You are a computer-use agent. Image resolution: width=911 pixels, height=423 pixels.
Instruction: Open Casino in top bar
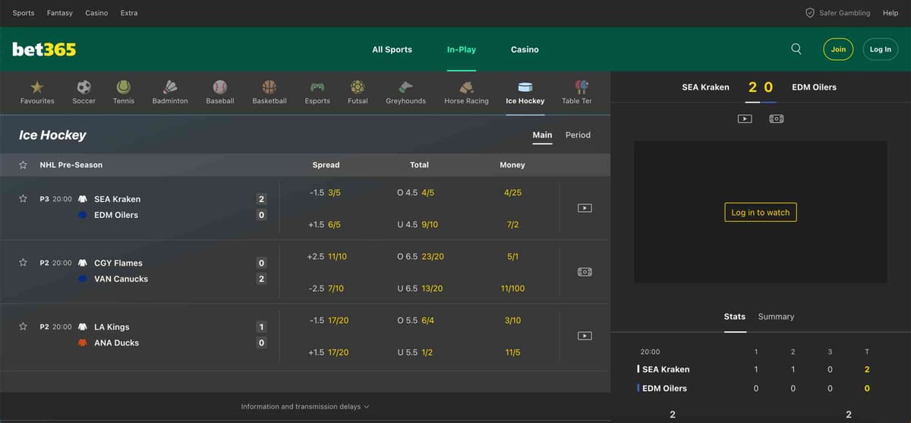pos(96,13)
